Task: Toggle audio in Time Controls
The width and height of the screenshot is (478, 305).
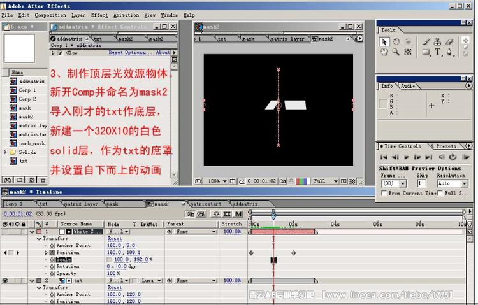Action: pyautogui.click(x=442, y=157)
